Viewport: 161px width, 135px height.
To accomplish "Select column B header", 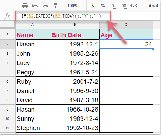I will 75,24.
